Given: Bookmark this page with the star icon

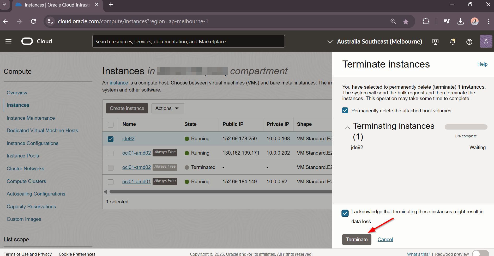Looking at the screenshot, I should coord(406,22).
